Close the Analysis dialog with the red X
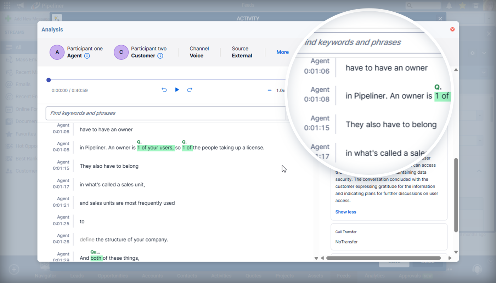Screen dimensions: 496x283 click(452, 29)
